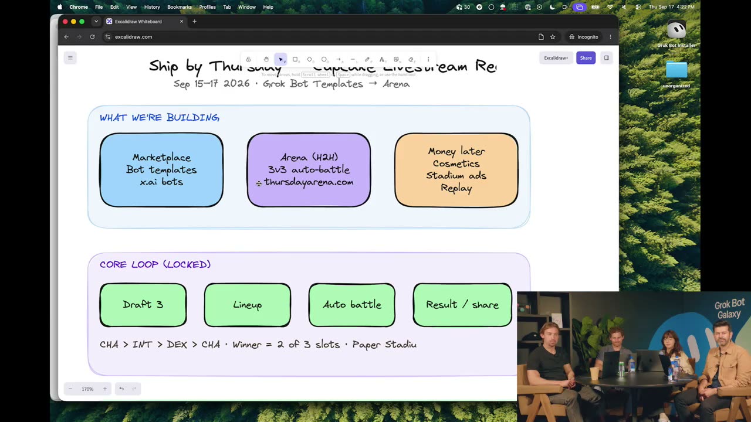The width and height of the screenshot is (751, 422).
Task: Toggle the keep-tool-active lock icon
Action: [248, 59]
